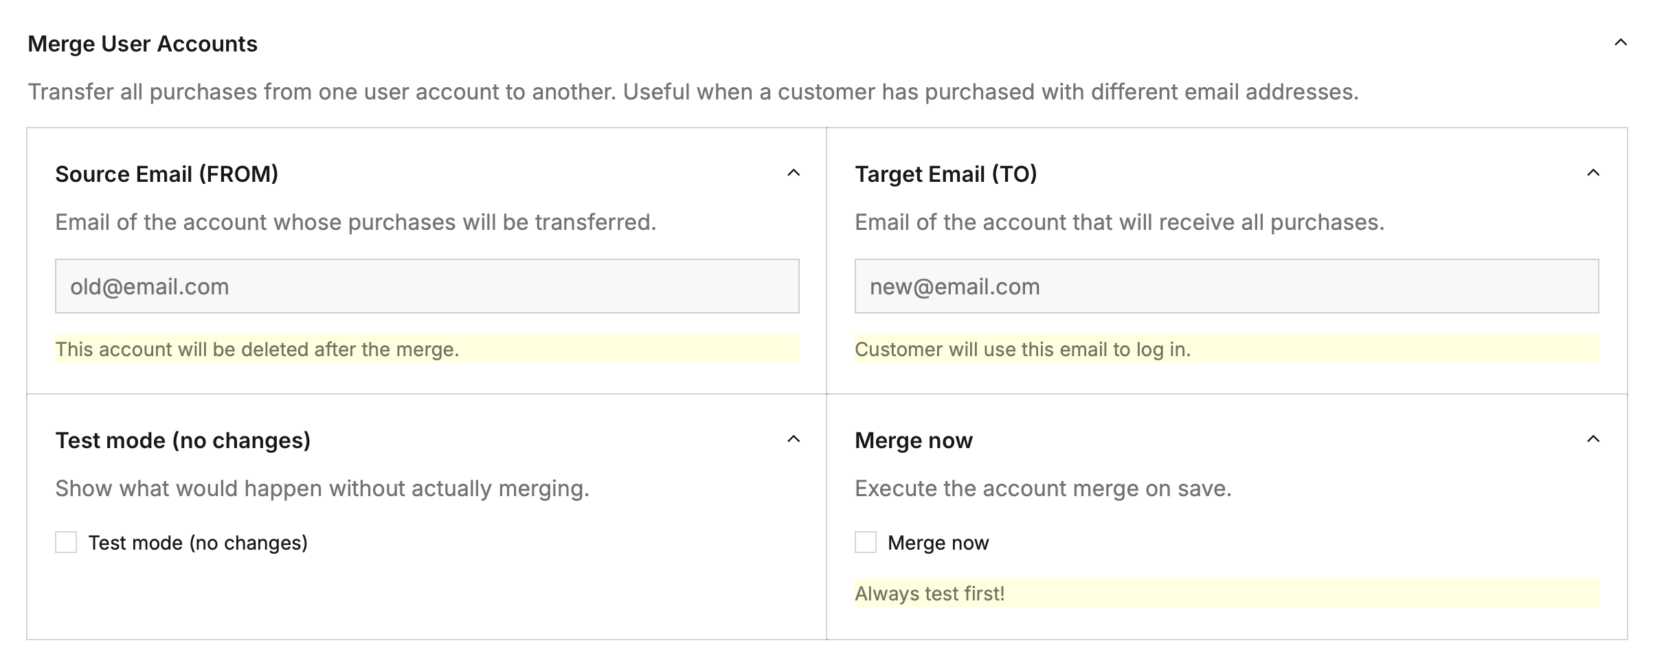Image resolution: width=1653 pixels, height=667 pixels.
Task: Click the Source Email (FROM) panel heading
Action: click(167, 174)
